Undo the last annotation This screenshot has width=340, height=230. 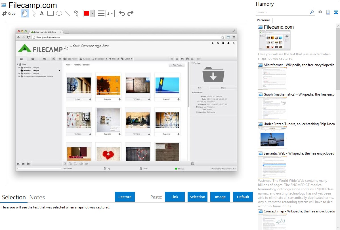point(122,13)
